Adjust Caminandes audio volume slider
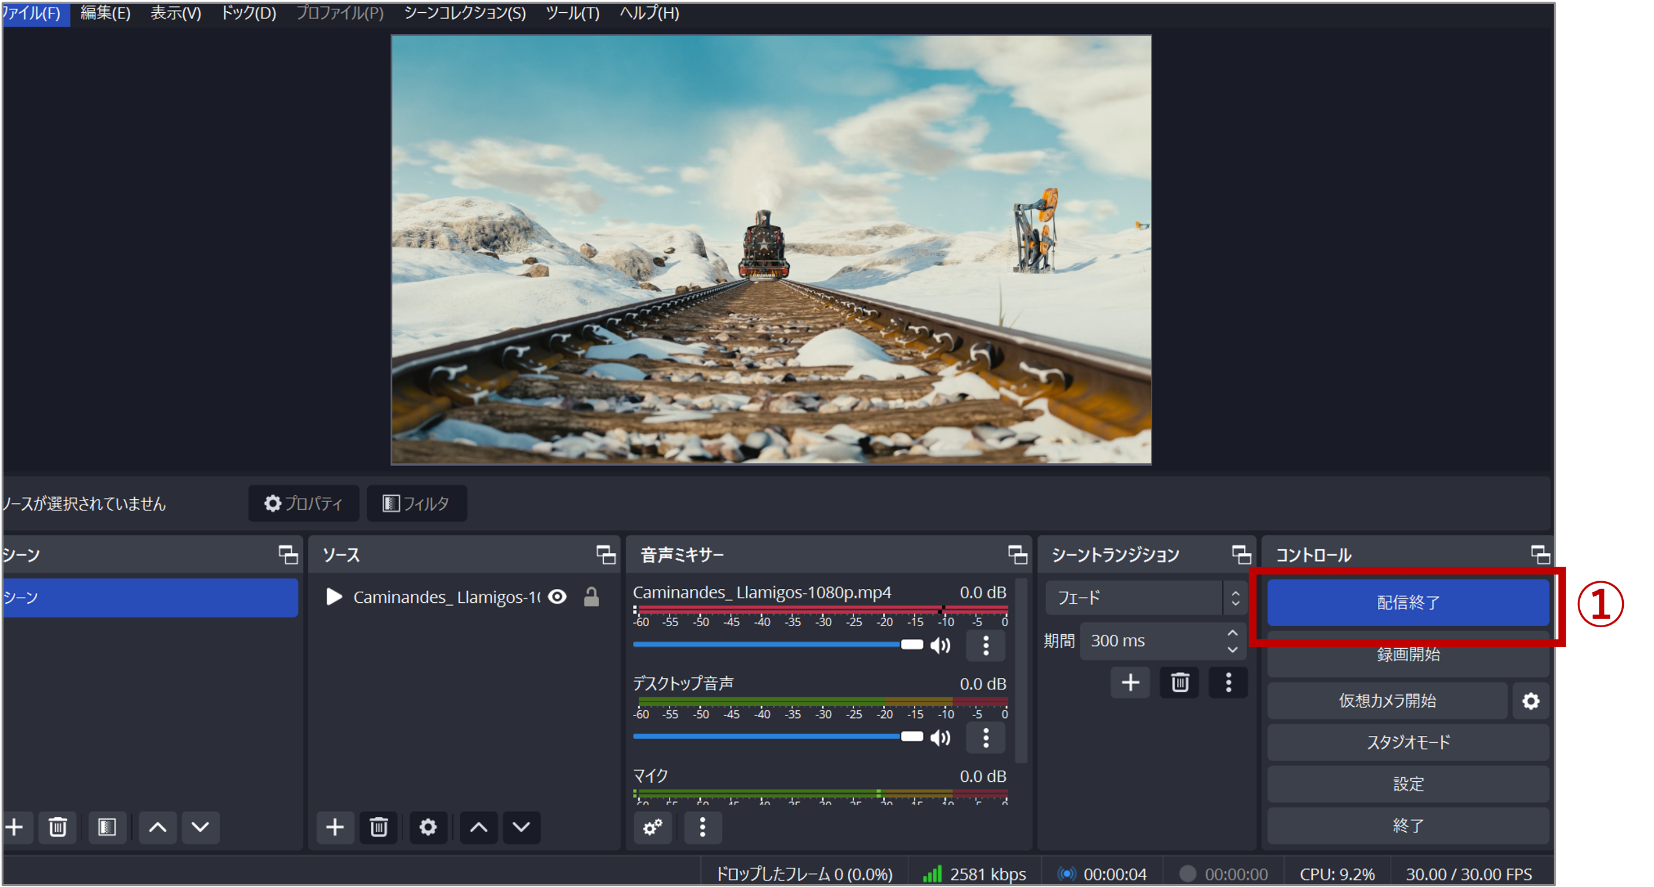The width and height of the screenshot is (1654, 887). pos(778,644)
